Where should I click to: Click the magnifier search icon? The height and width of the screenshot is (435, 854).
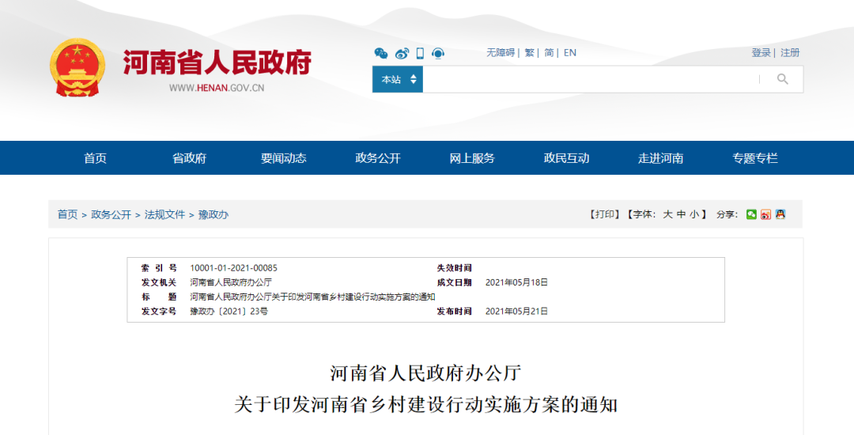click(783, 80)
